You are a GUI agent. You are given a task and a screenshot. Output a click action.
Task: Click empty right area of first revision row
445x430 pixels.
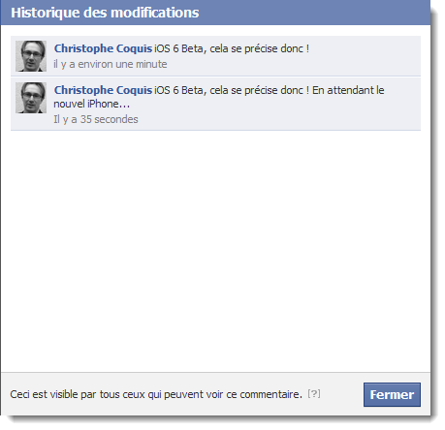(x=364, y=56)
